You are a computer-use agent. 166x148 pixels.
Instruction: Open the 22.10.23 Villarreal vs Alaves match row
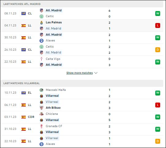tap(82, 141)
